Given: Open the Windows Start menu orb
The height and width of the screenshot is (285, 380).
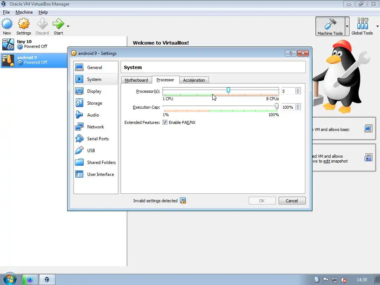Looking at the screenshot, I should pos(10,279).
